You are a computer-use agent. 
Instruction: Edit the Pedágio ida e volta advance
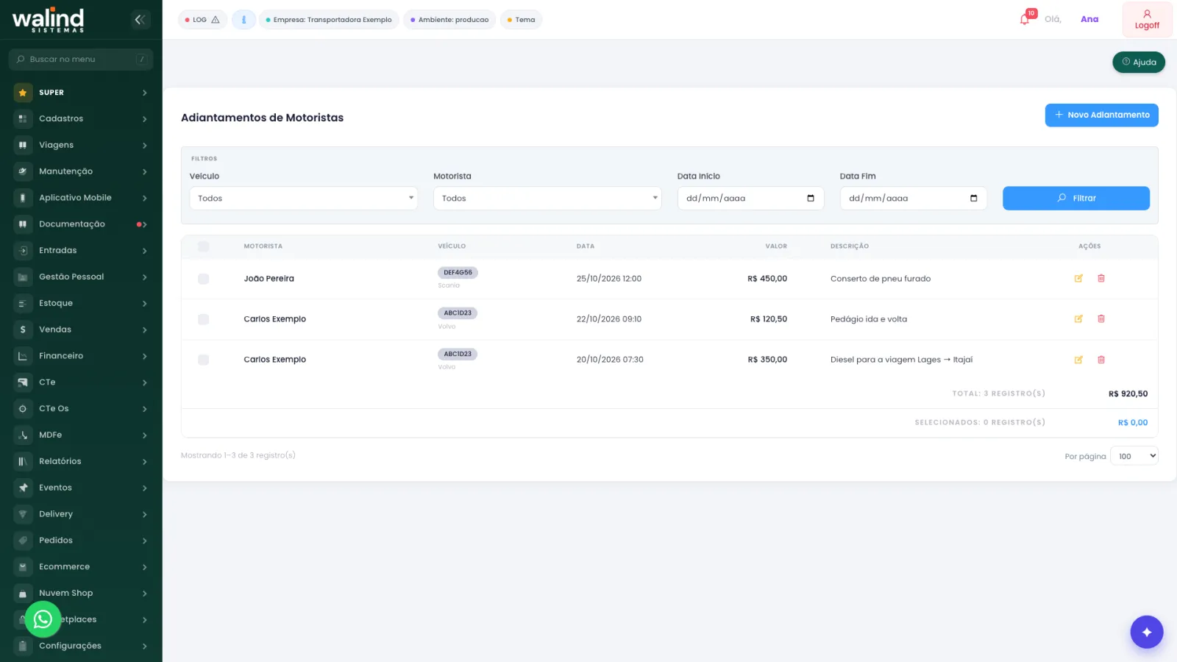1078,319
